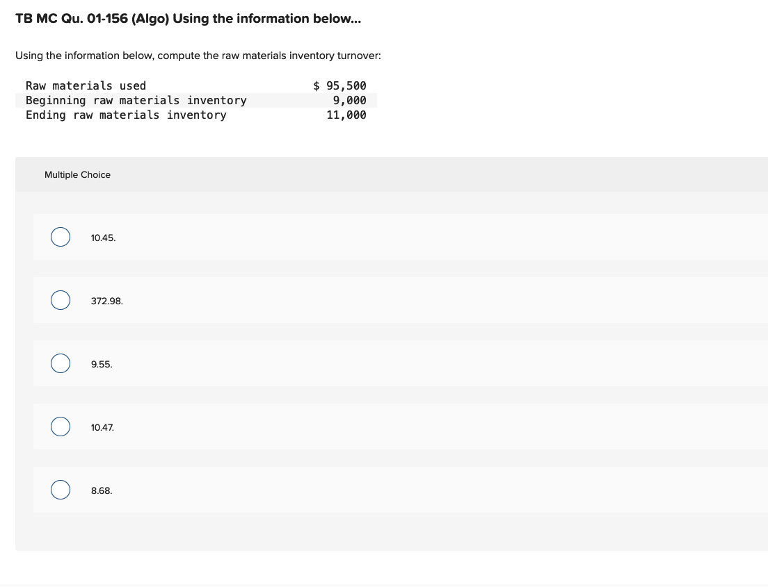Select the radio button for 9.55

pos(60,363)
